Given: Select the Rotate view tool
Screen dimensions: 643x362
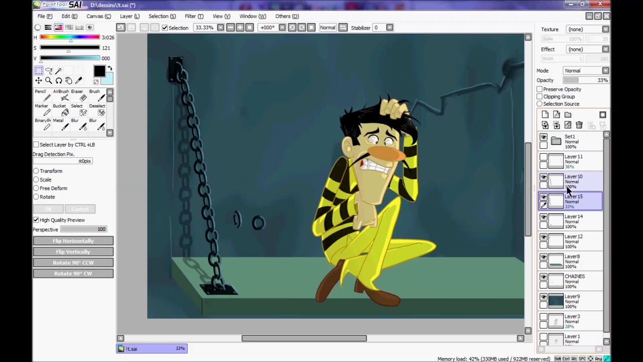Looking at the screenshot, I should point(59,80).
